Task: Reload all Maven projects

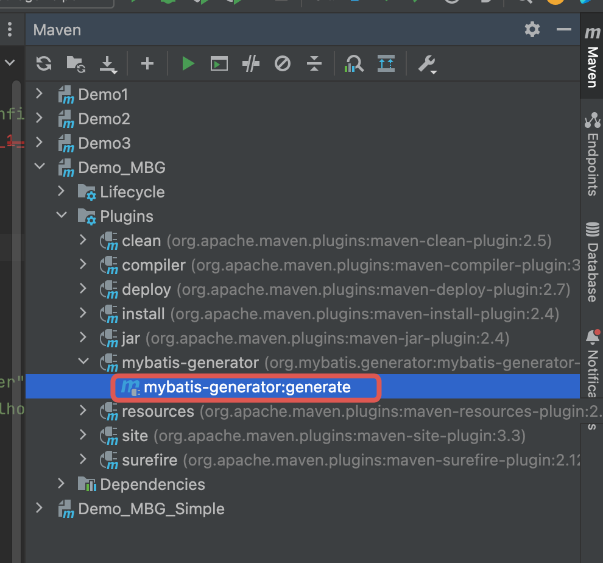Action: pyautogui.click(x=44, y=63)
